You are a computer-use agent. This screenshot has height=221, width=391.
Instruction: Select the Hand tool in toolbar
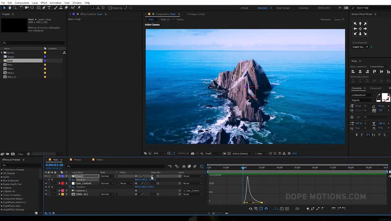(x=10, y=8)
